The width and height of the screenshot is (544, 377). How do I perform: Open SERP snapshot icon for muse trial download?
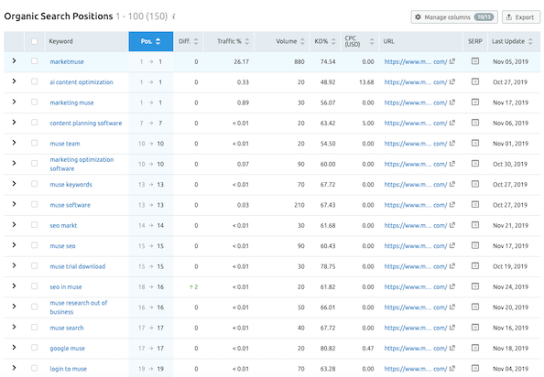pos(475,265)
